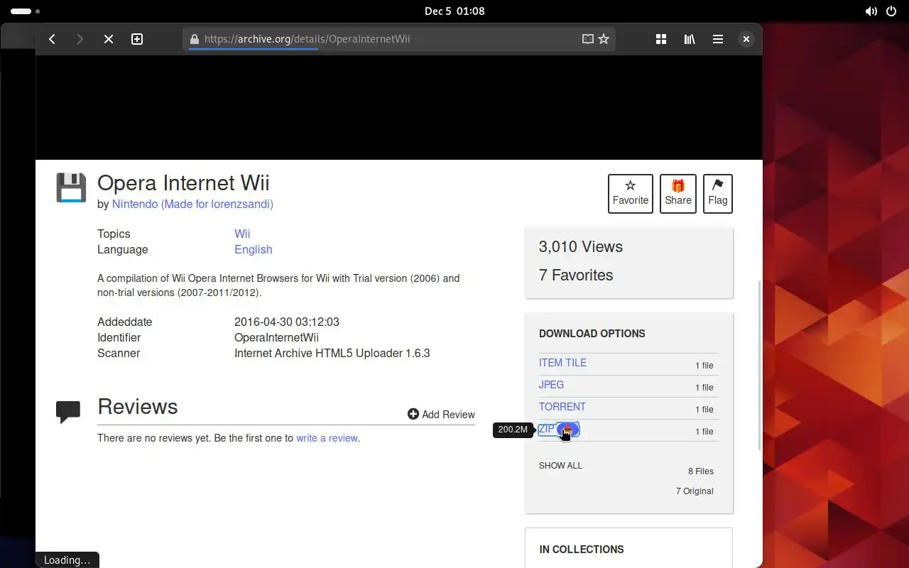The width and height of the screenshot is (909, 568).
Task: Click the DOWNLOAD OPTIONS heading
Action: [x=592, y=334]
